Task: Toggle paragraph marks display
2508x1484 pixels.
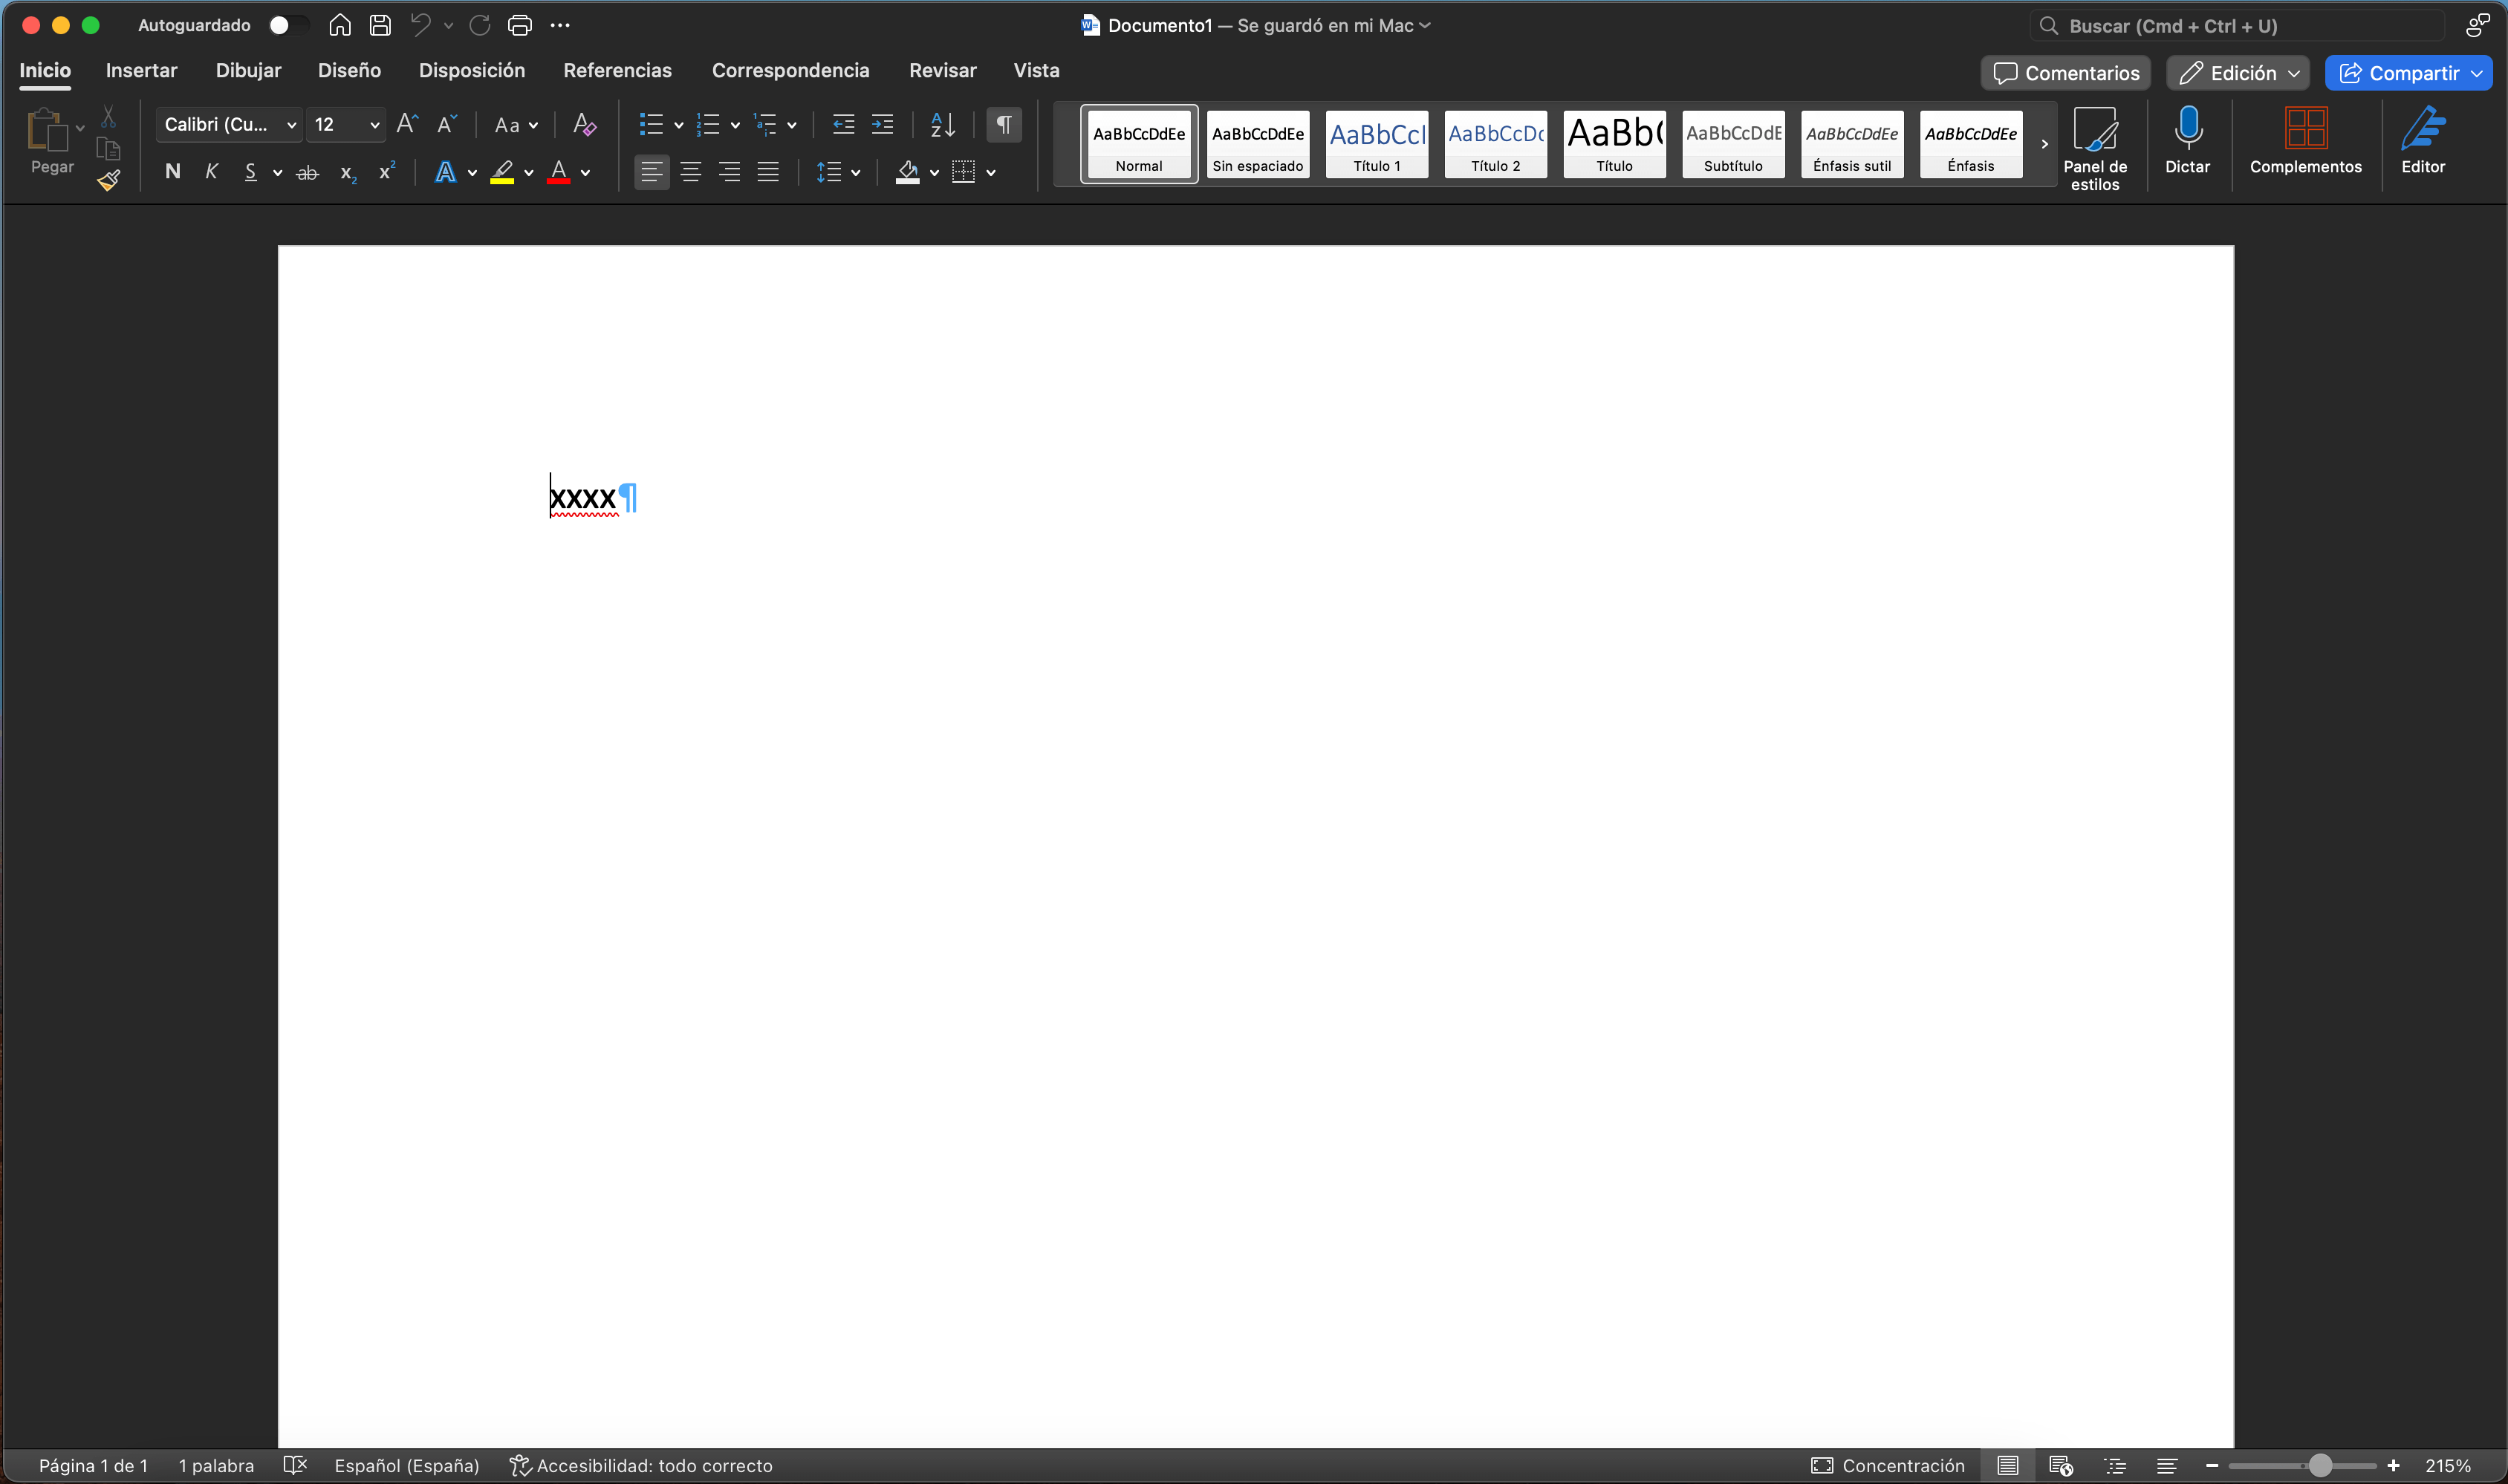Action: tap(1003, 125)
